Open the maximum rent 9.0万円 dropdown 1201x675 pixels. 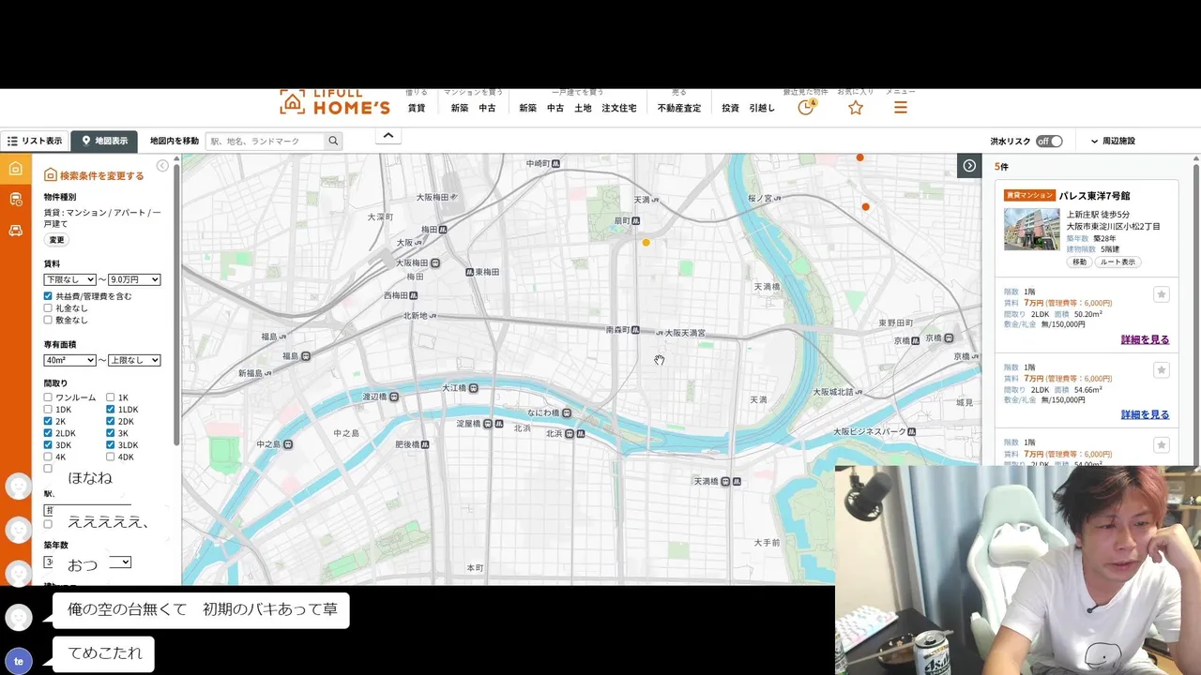point(134,279)
